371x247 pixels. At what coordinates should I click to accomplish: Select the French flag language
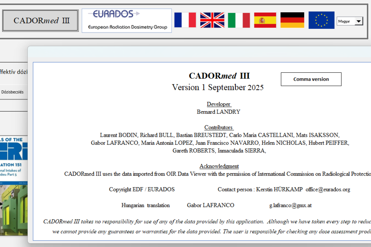click(x=185, y=20)
